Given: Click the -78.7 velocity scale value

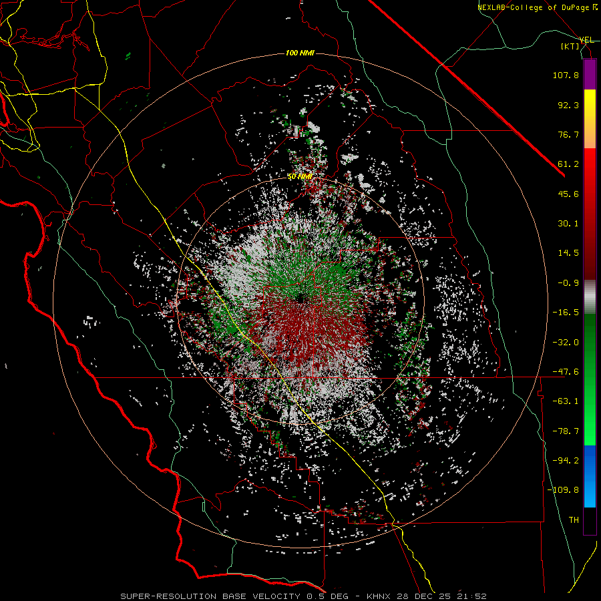Looking at the screenshot, I should (x=566, y=431).
